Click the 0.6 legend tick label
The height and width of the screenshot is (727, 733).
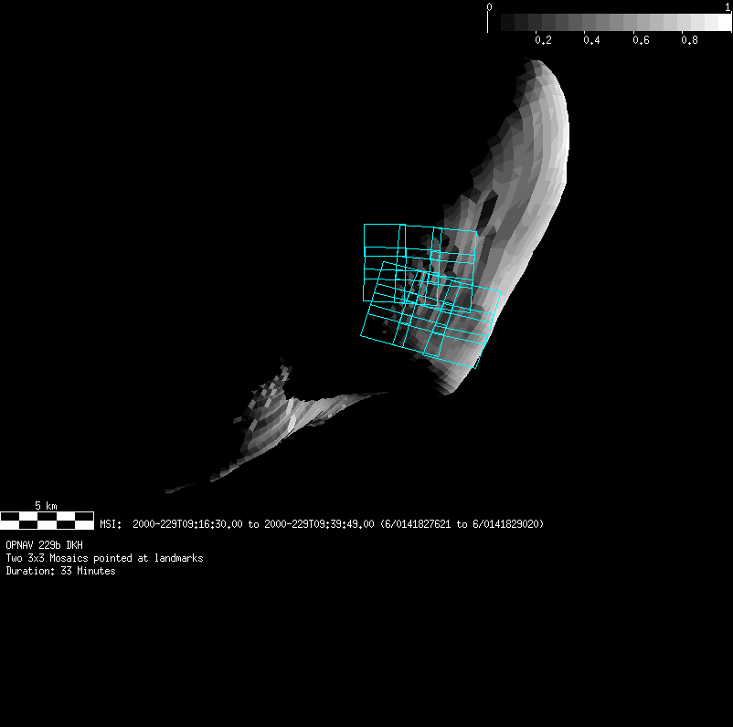(641, 40)
